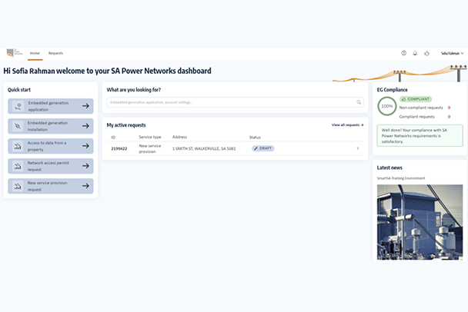Click the DRAFT status badge

tap(263, 148)
